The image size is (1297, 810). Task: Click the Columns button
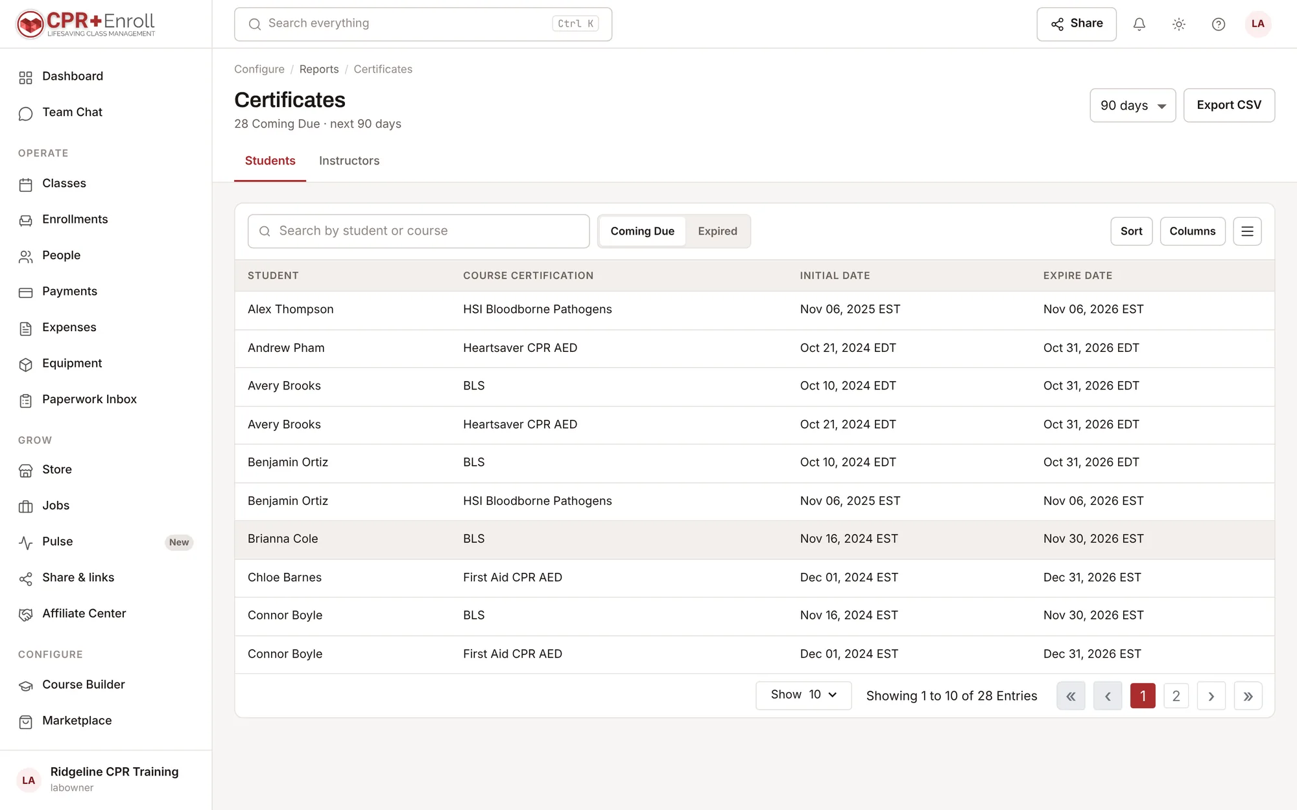(1192, 231)
